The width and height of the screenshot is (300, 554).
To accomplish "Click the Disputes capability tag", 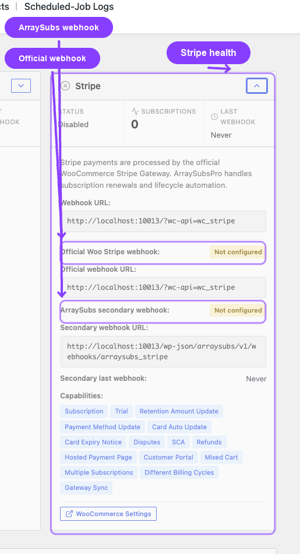I will (x=147, y=442).
